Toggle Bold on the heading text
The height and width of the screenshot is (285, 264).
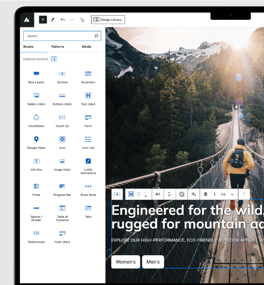205,194
